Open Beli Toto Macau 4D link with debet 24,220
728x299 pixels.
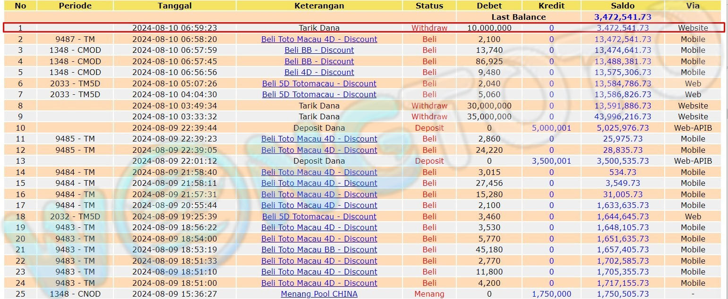[x=319, y=150]
